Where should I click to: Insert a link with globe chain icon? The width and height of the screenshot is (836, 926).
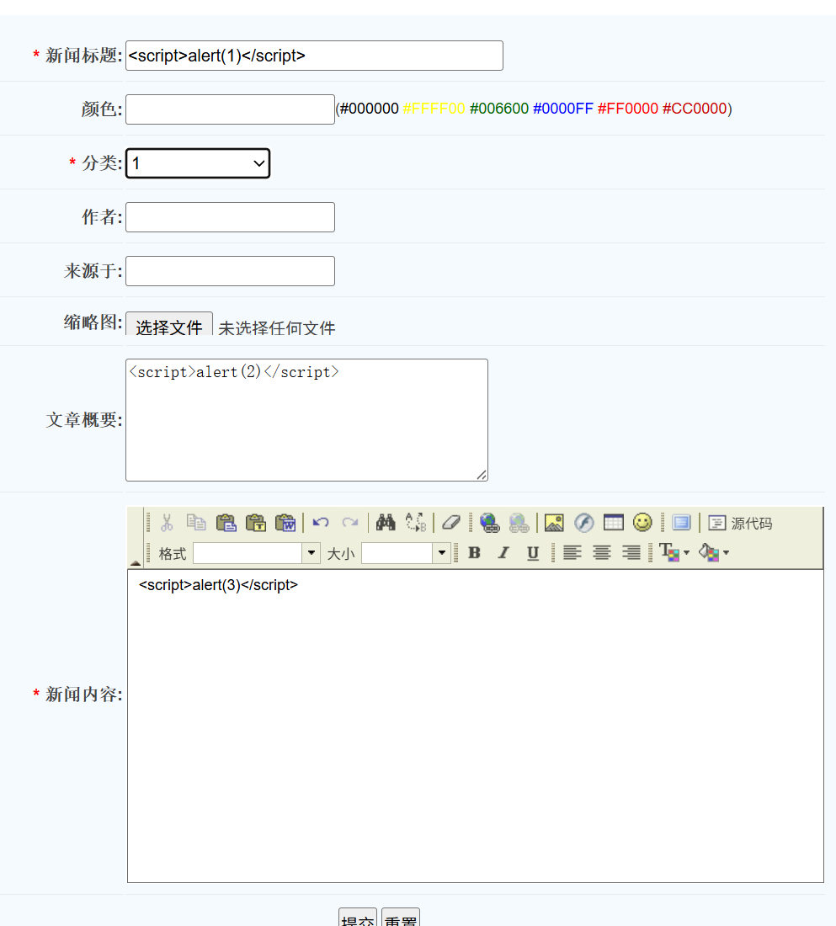[x=489, y=523]
